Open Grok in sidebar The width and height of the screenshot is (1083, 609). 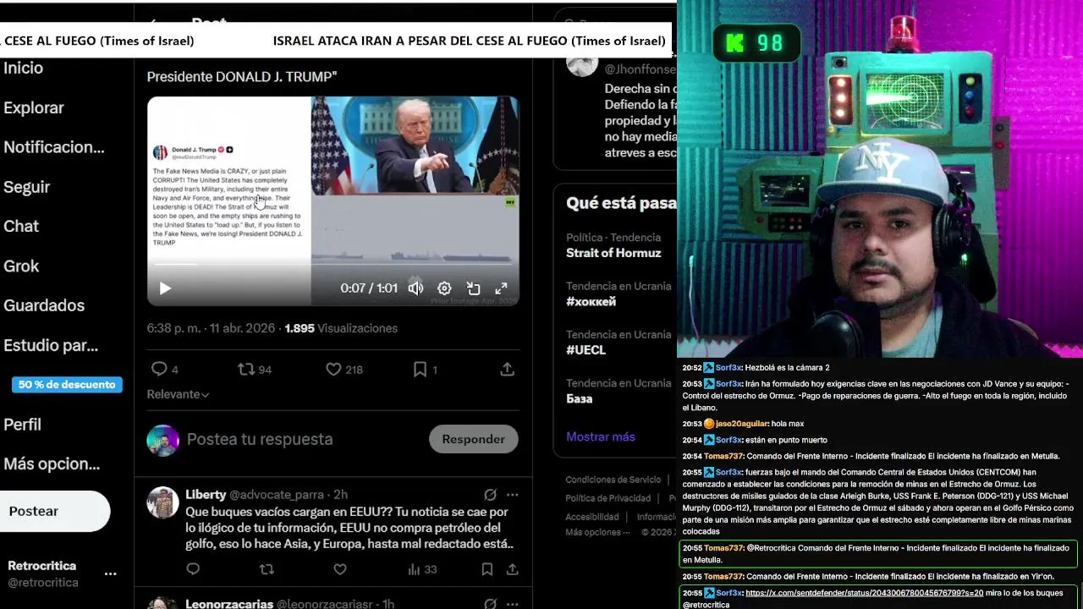click(x=21, y=266)
